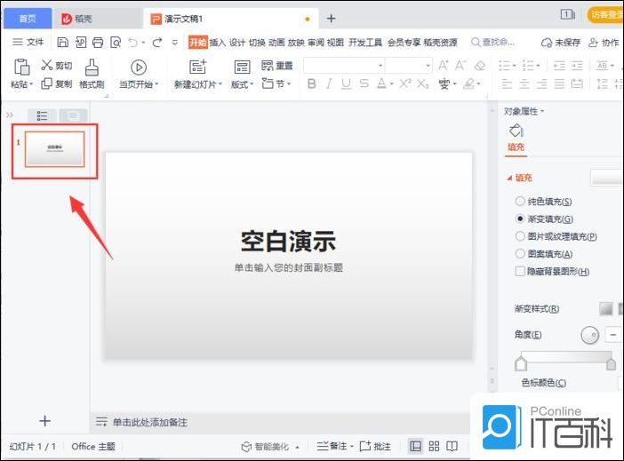Open the font name combo box
Viewport: 624px width, 461px height.
344,66
